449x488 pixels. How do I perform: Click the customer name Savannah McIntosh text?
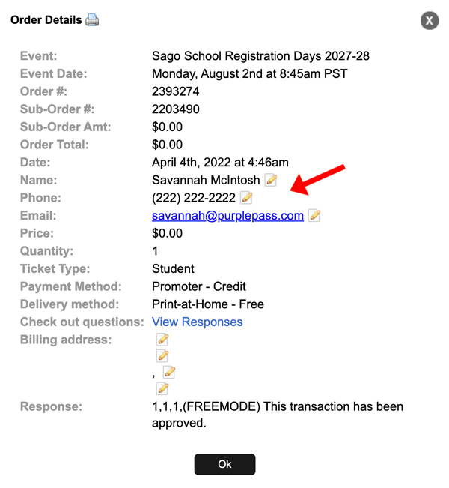(206, 180)
